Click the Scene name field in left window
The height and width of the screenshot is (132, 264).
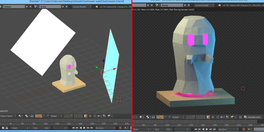tap(50, 7)
